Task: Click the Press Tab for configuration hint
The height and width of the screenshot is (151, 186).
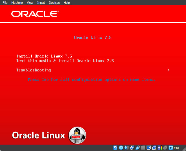Action: 92,79
